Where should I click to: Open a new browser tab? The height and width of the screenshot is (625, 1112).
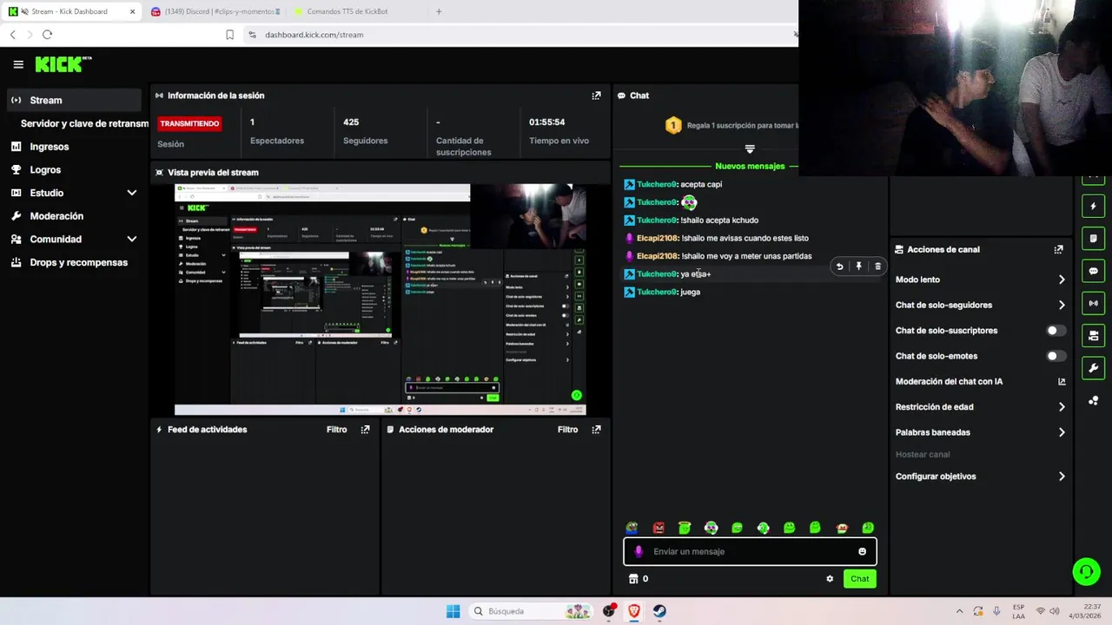point(439,11)
